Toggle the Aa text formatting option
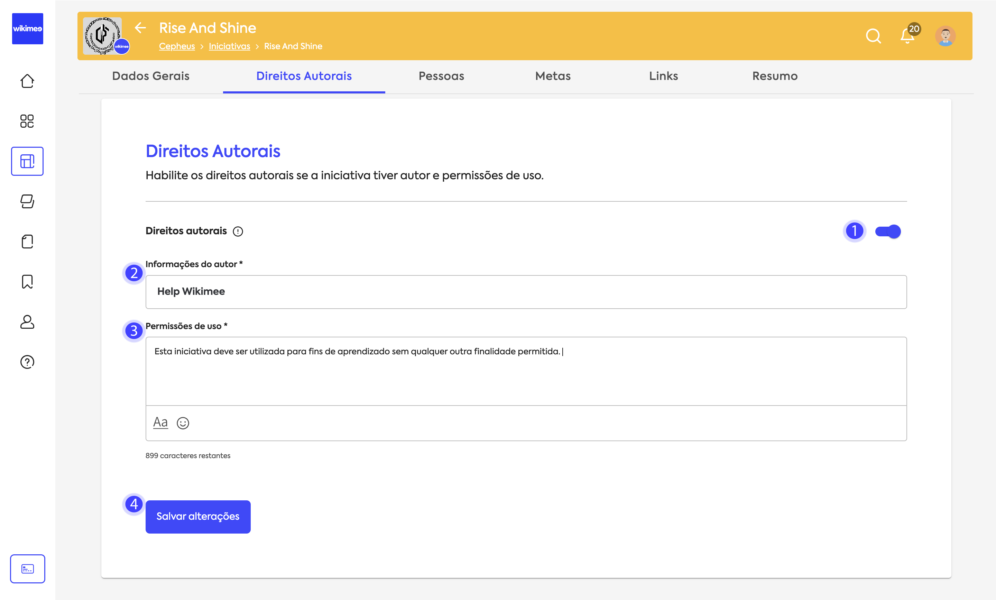Viewport: 996px width, 600px height. click(160, 422)
